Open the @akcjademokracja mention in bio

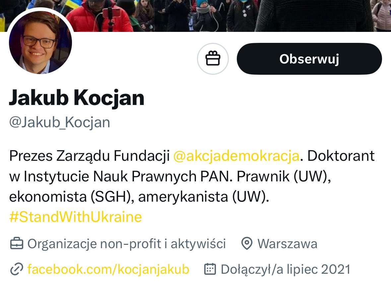coord(236,156)
